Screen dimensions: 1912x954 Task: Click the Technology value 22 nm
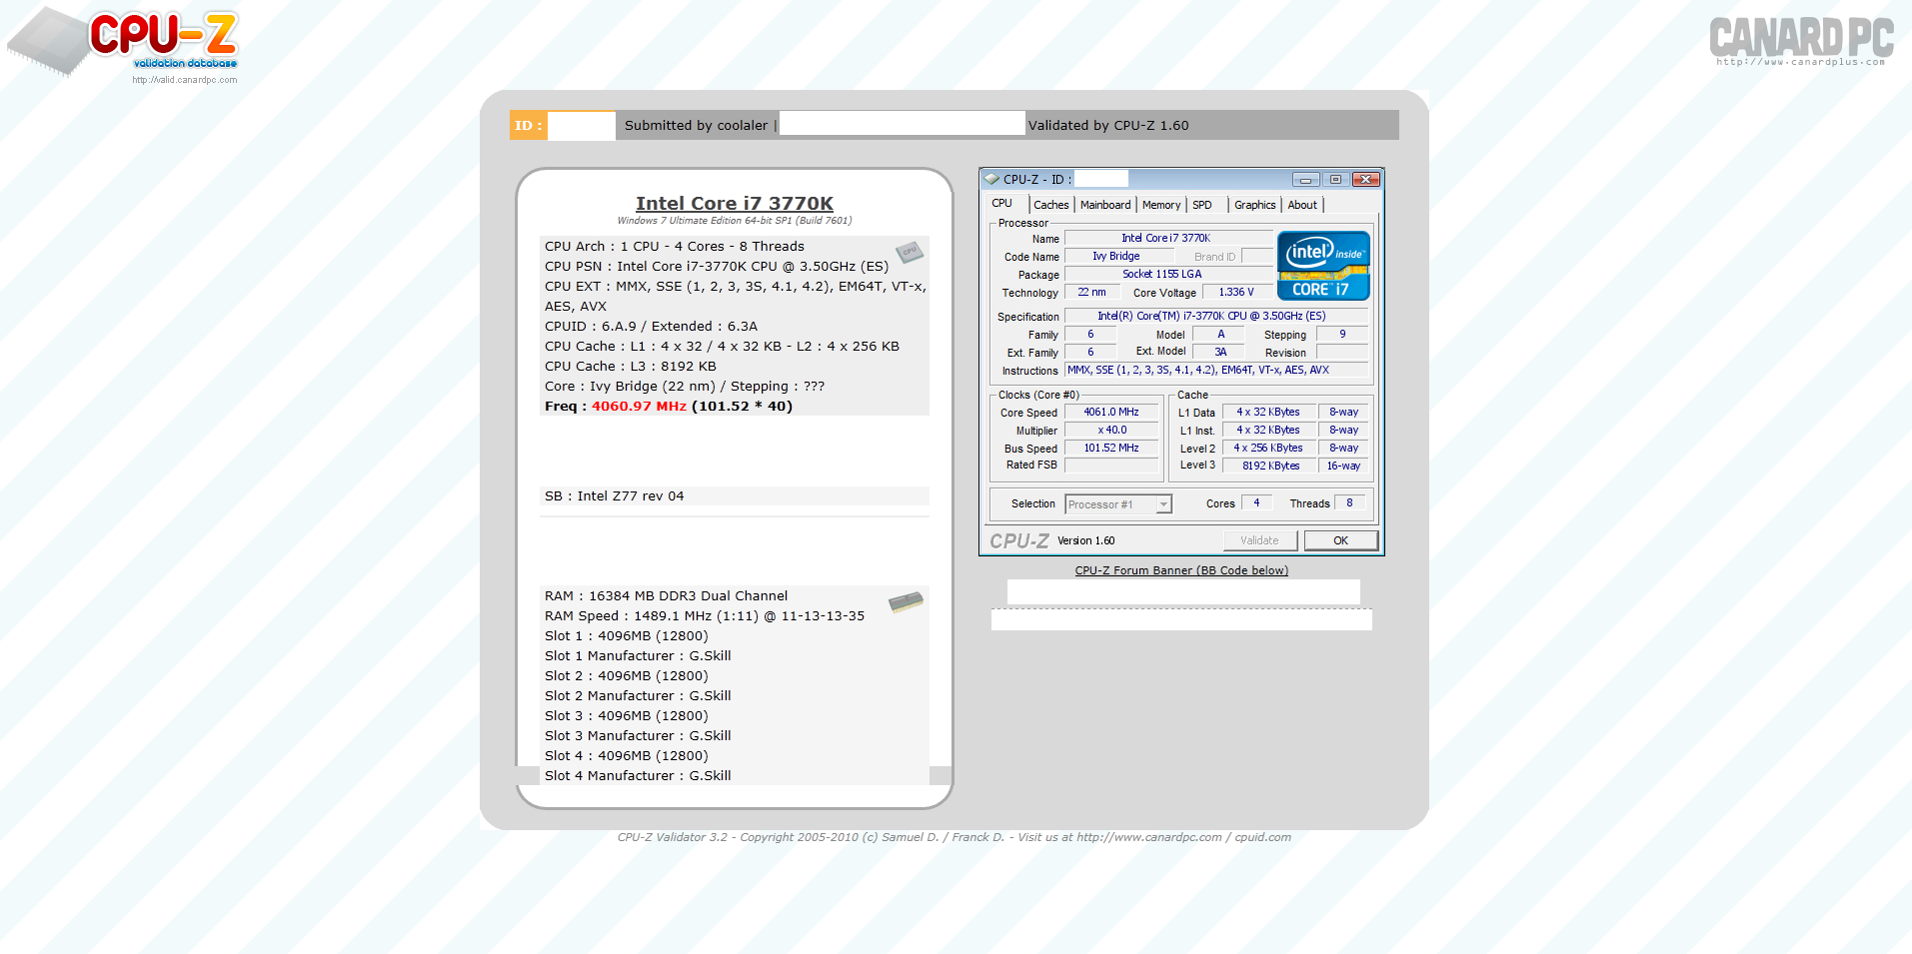pos(1091,293)
